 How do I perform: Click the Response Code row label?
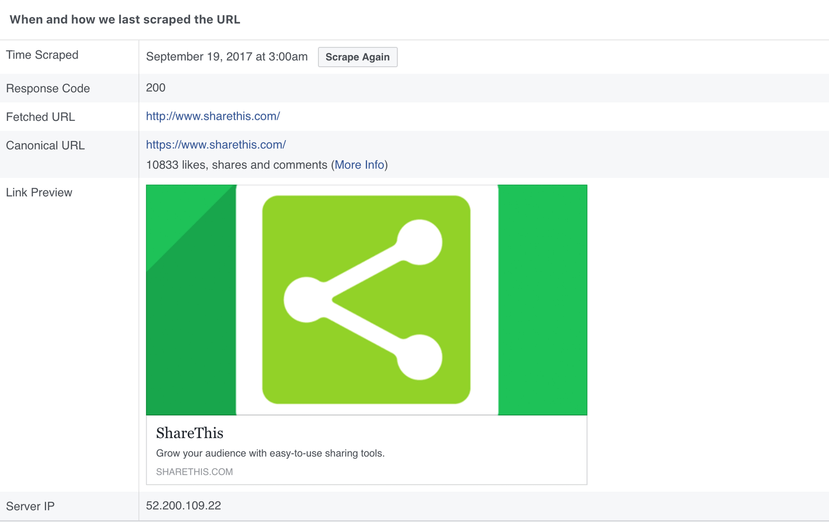[48, 88]
